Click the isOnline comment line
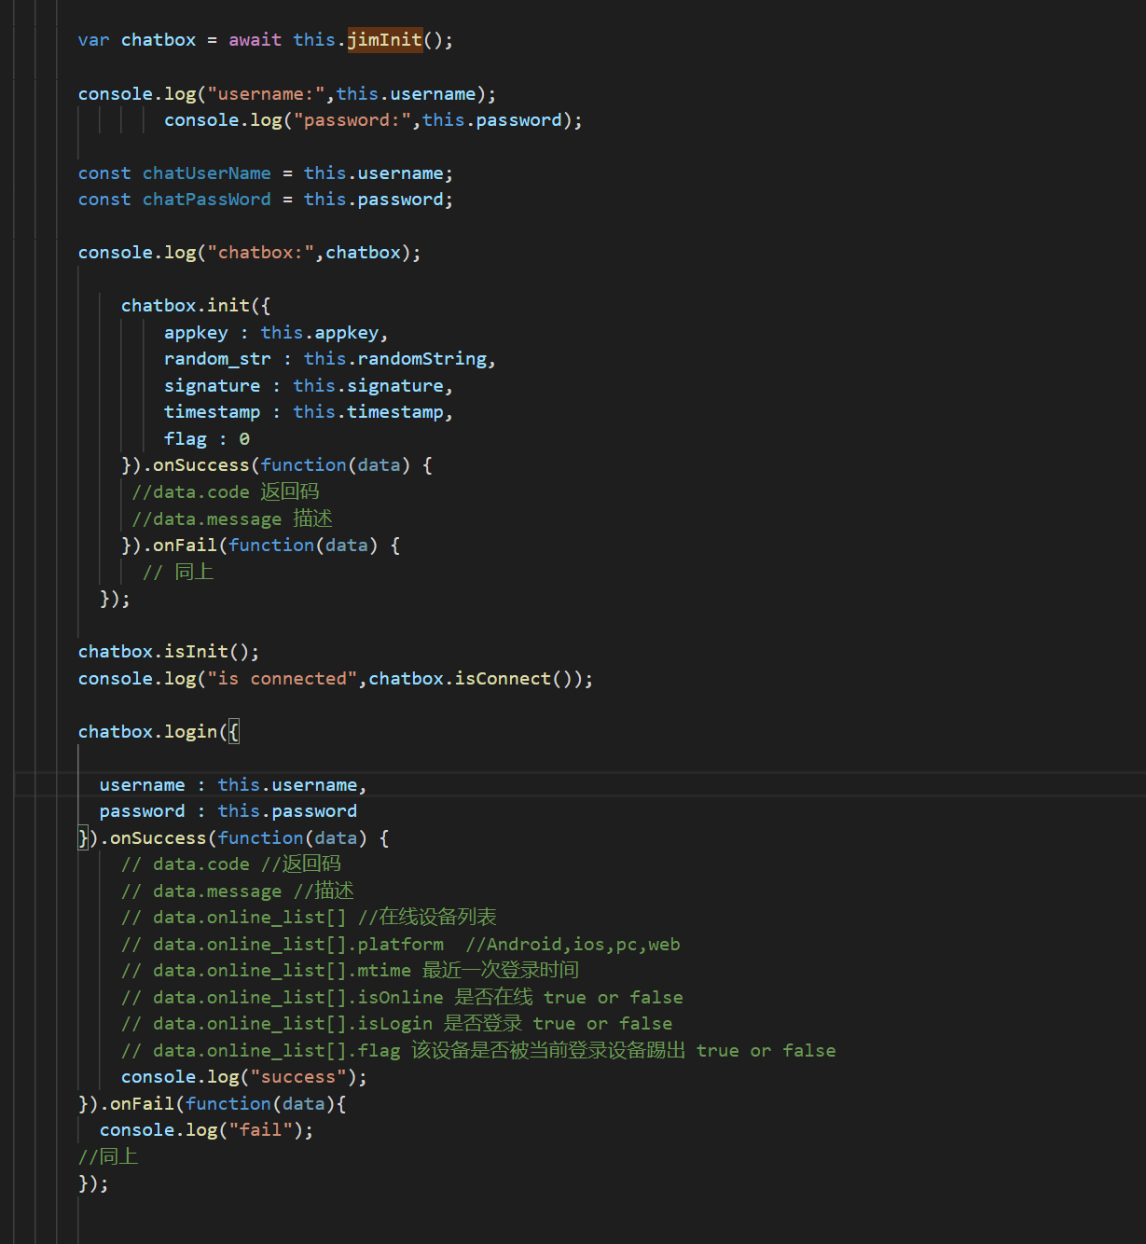The image size is (1146, 1244). pyautogui.click(x=401, y=998)
